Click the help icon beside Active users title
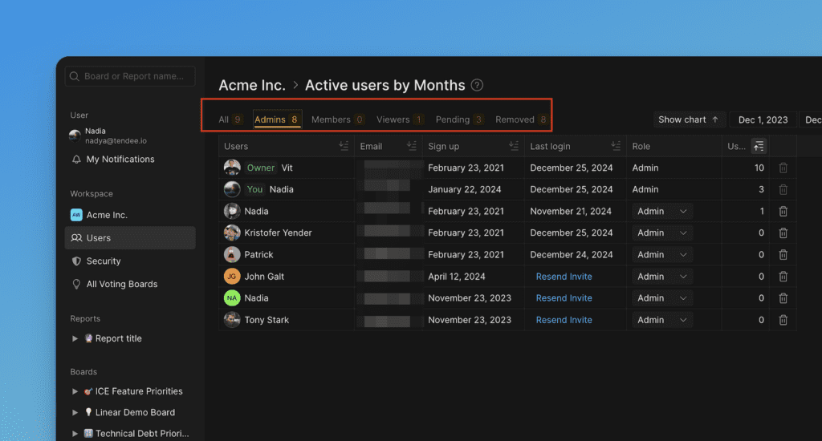 478,85
